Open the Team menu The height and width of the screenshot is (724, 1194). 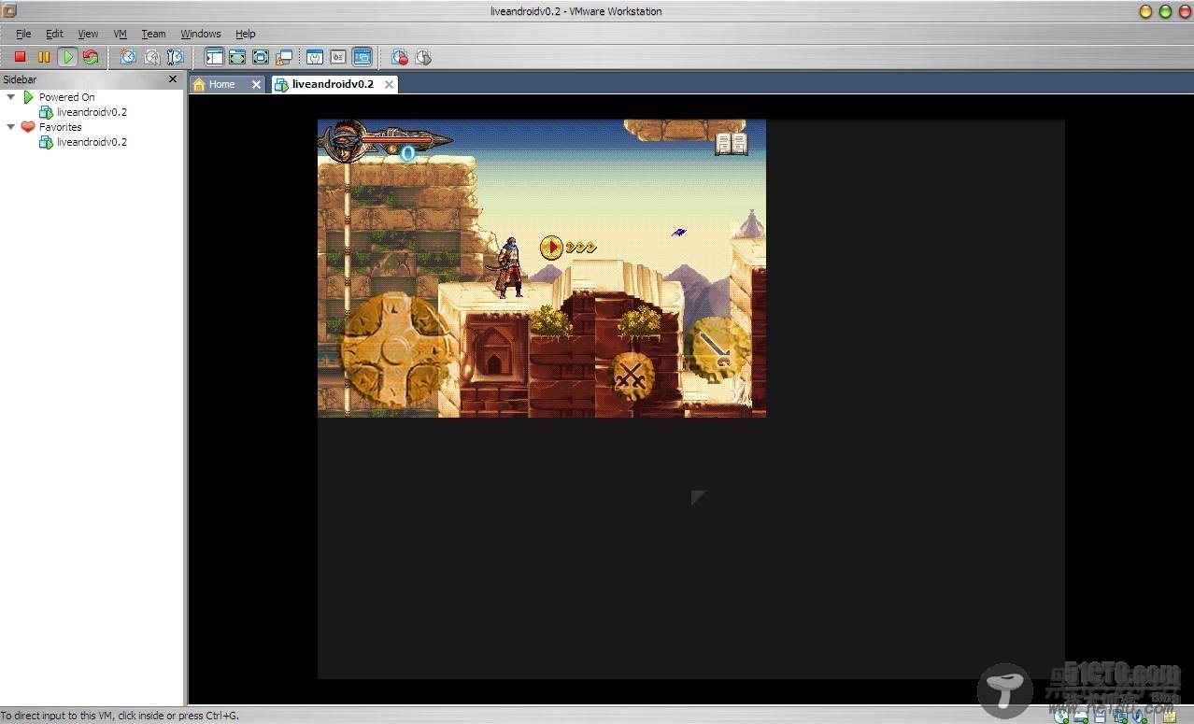tap(153, 34)
